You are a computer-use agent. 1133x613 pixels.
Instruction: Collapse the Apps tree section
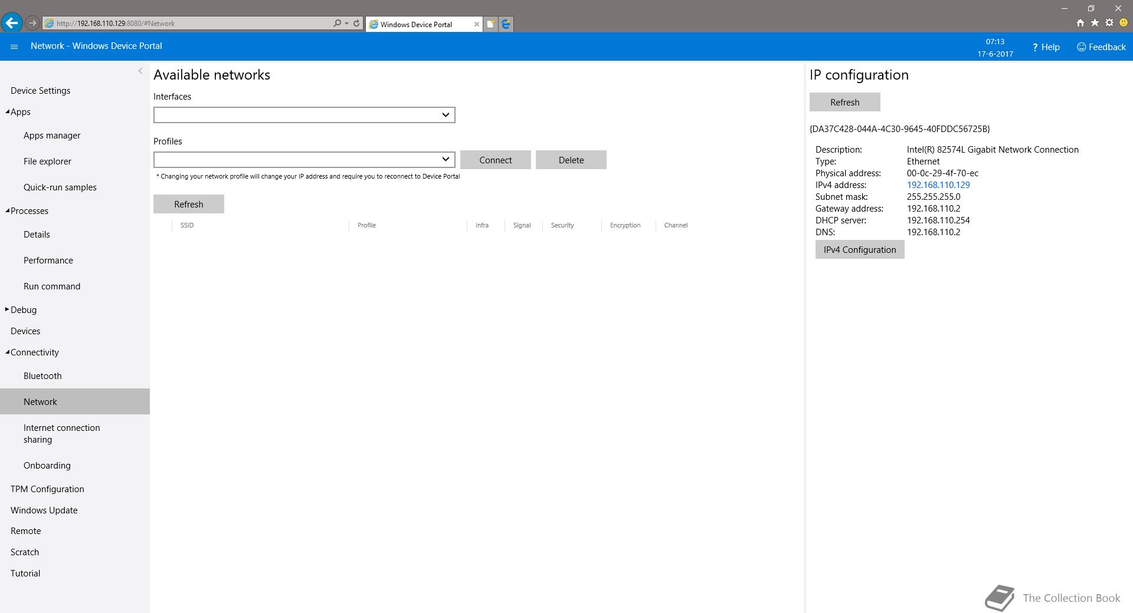[x=8, y=111]
